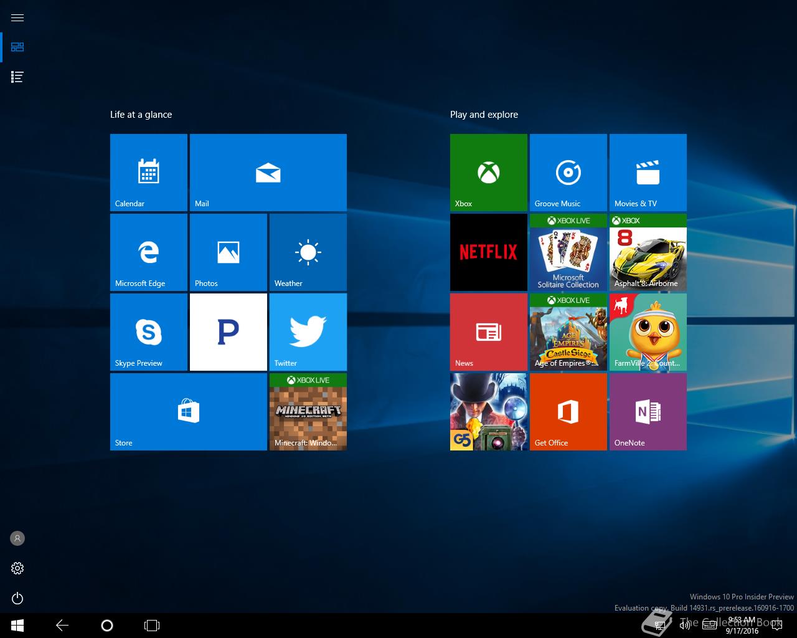Image resolution: width=797 pixels, height=638 pixels.
Task: Open Settings from the gear icon
Action: pyautogui.click(x=17, y=568)
